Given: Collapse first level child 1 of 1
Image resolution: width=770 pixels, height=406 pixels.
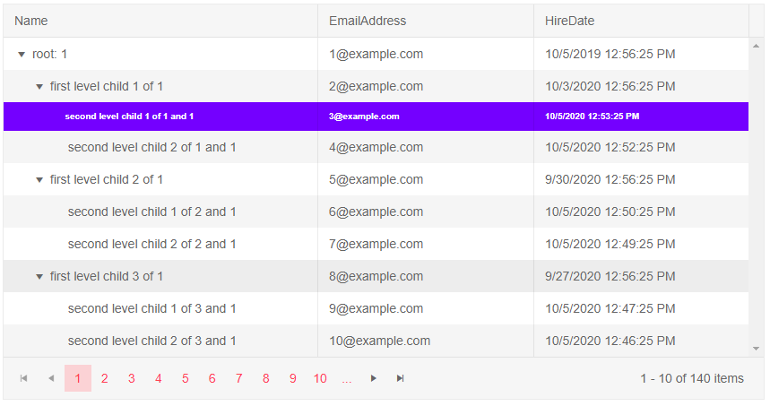Looking at the screenshot, I should pos(39,87).
